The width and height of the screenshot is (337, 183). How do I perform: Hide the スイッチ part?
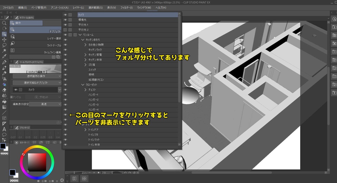pyautogui.click(x=65, y=70)
